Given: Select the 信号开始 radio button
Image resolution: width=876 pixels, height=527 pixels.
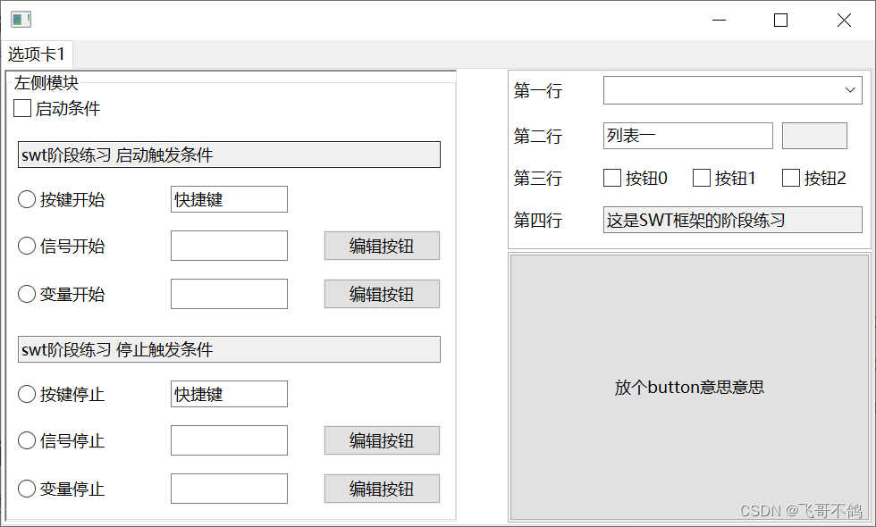Looking at the screenshot, I should coord(26,246).
